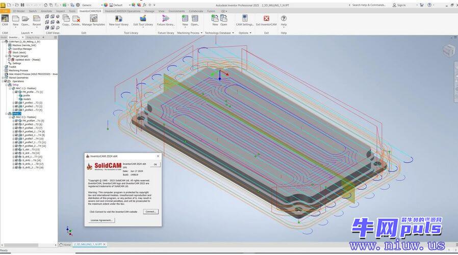This screenshot has height=255, width=458.
Task: Toggle checkbox of F_profile7 ...T4 (10)
Action: (16, 139)
